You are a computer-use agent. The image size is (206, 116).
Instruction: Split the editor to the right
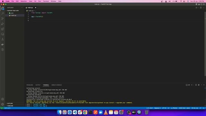201,8
